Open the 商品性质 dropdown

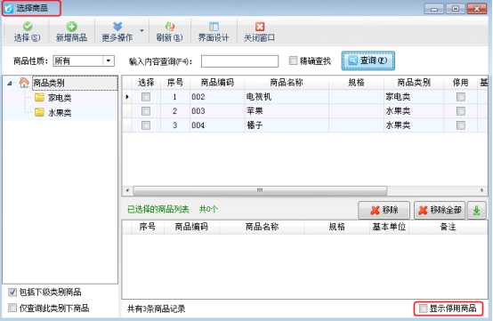pyautogui.click(x=109, y=60)
